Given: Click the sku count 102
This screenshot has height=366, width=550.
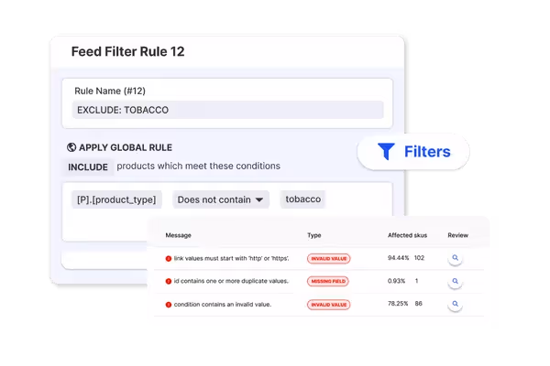Looking at the screenshot, I should pyautogui.click(x=419, y=258).
